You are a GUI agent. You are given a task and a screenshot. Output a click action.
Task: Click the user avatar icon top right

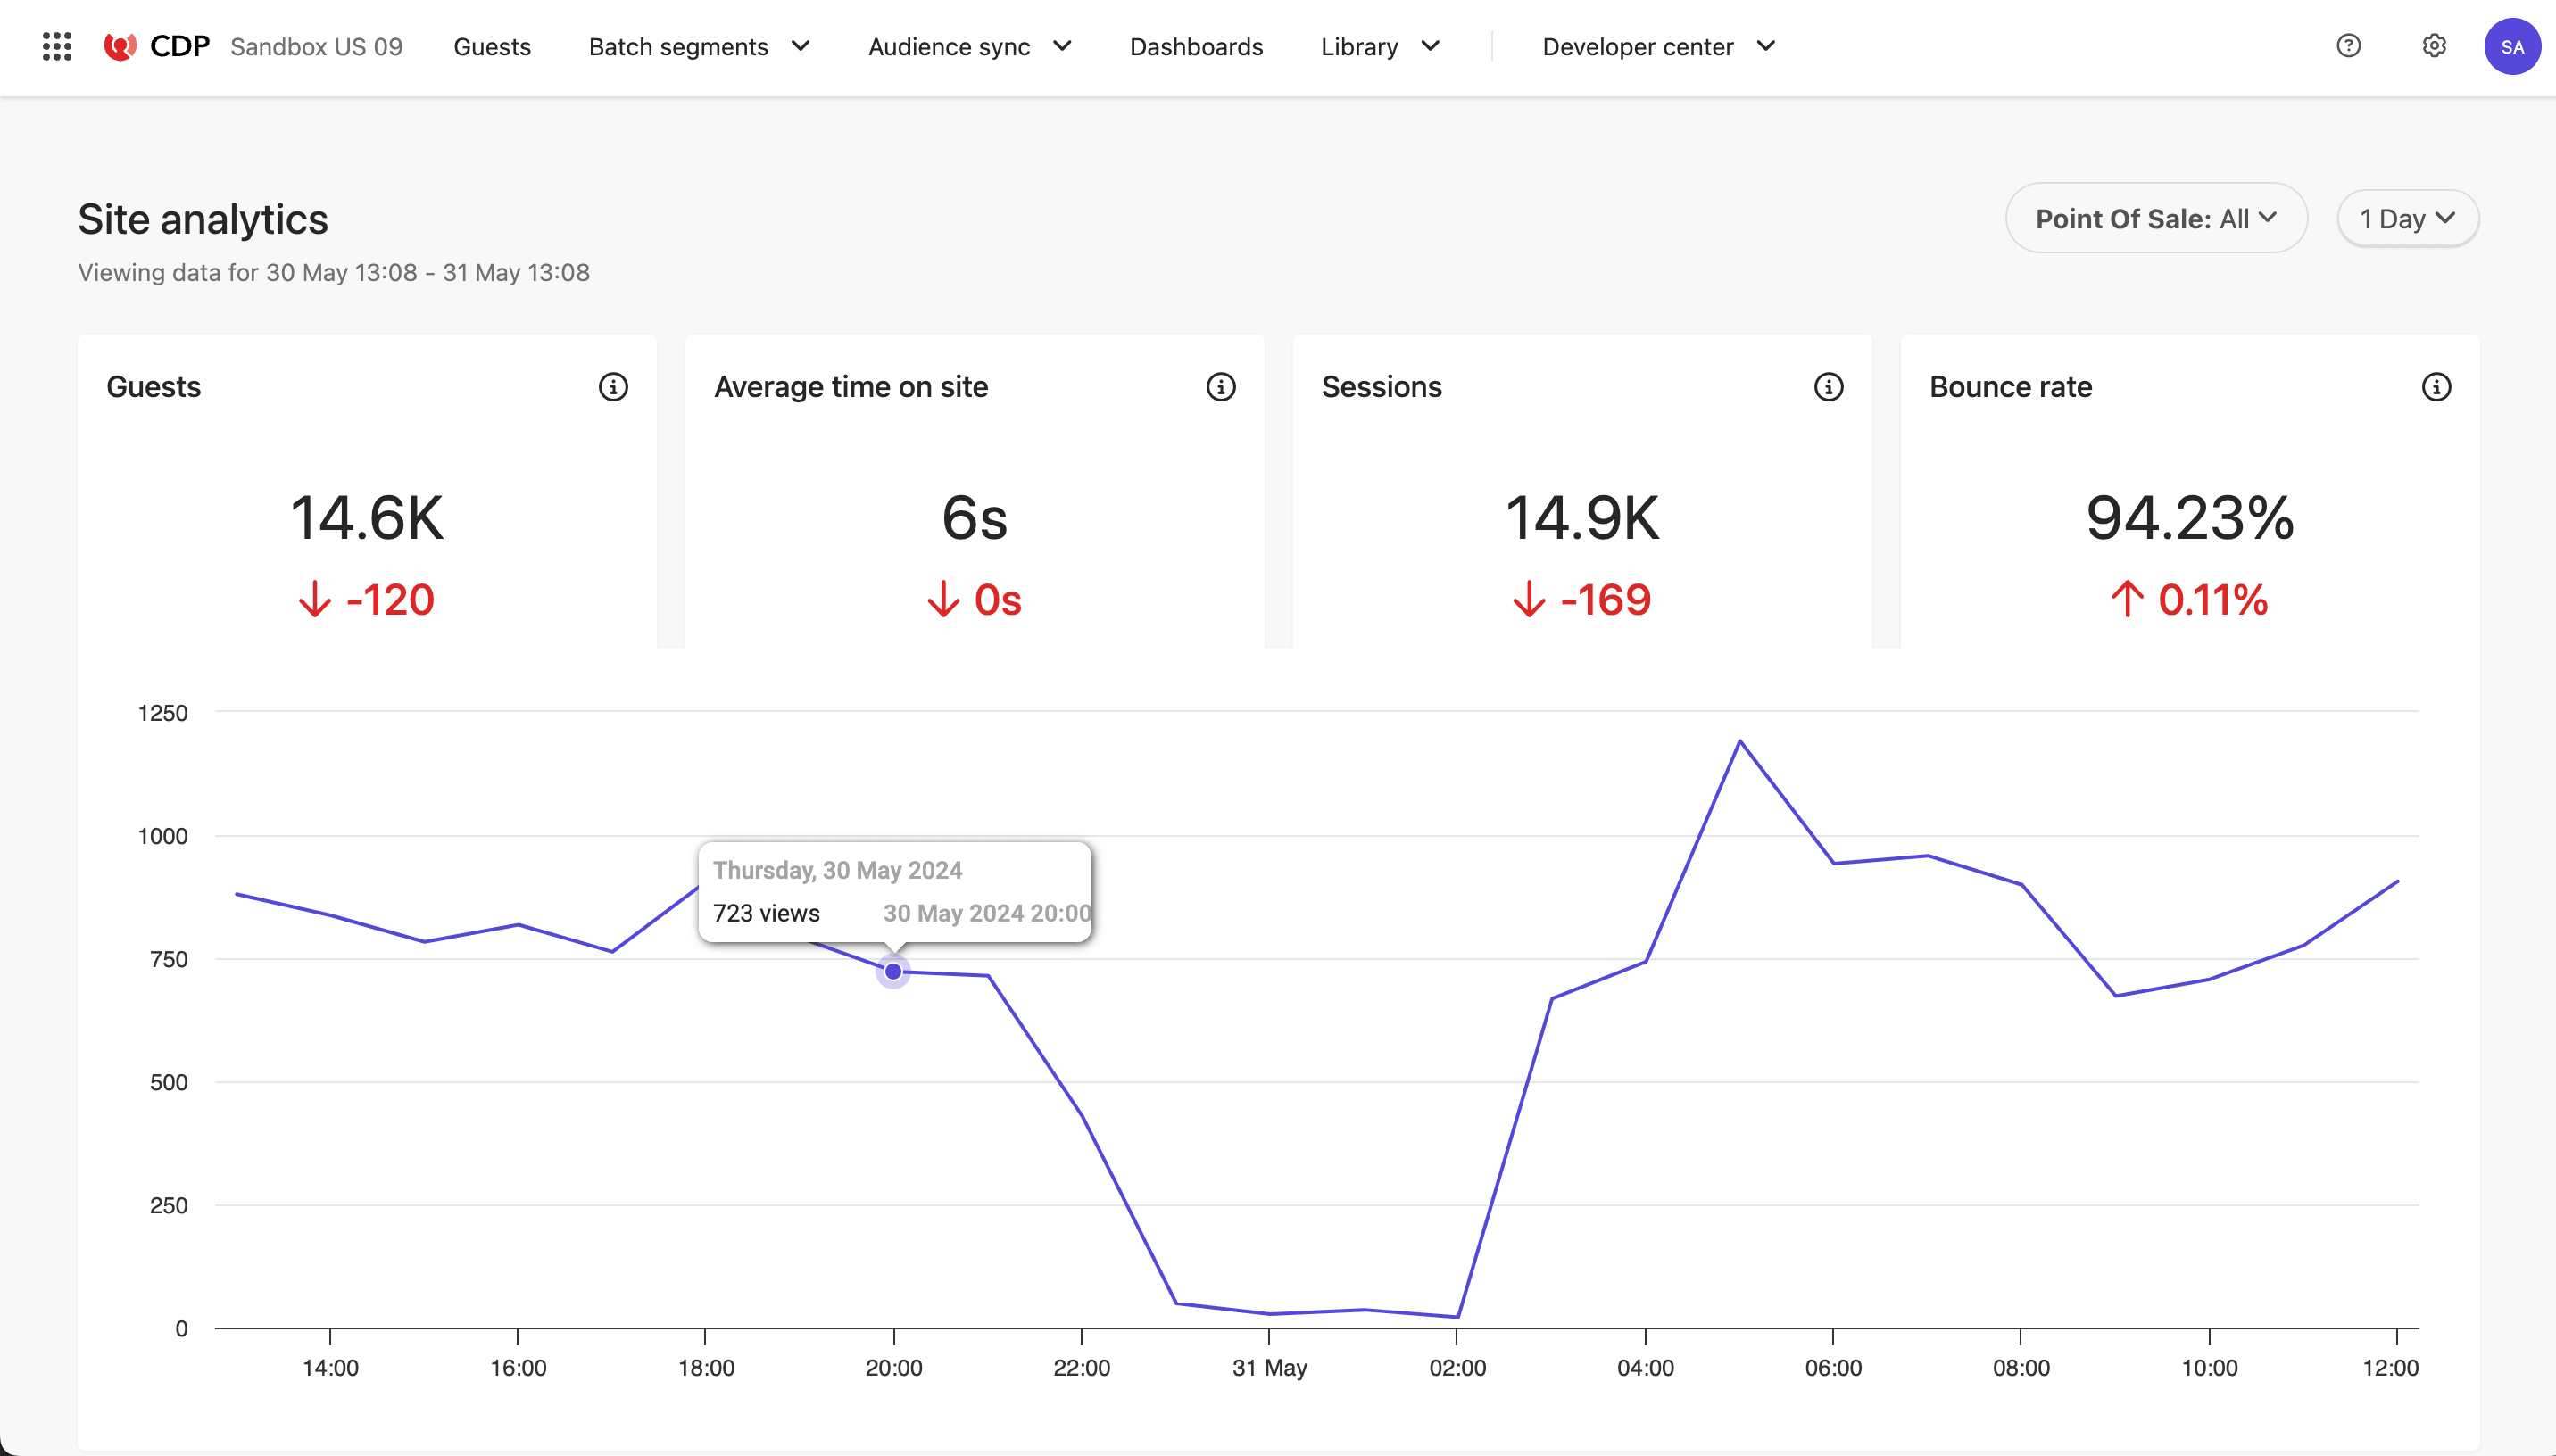tap(2512, 47)
